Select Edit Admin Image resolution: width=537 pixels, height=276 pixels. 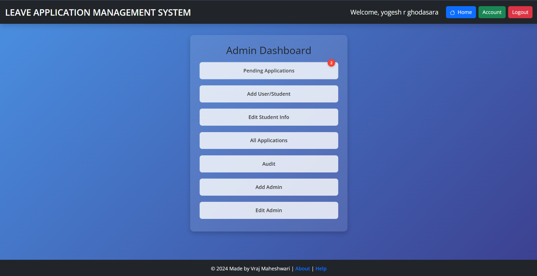click(268, 210)
